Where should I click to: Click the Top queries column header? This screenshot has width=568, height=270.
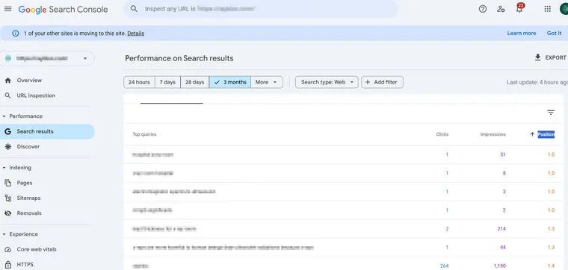[144, 134]
